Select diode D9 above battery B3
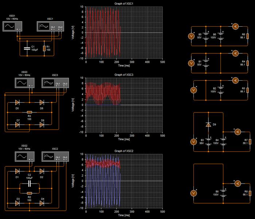The height and width of the screenshot is (219, 255). 208,125
